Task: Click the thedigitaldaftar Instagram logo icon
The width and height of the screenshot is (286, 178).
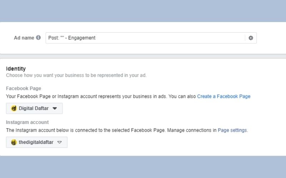Action: tap(14, 142)
